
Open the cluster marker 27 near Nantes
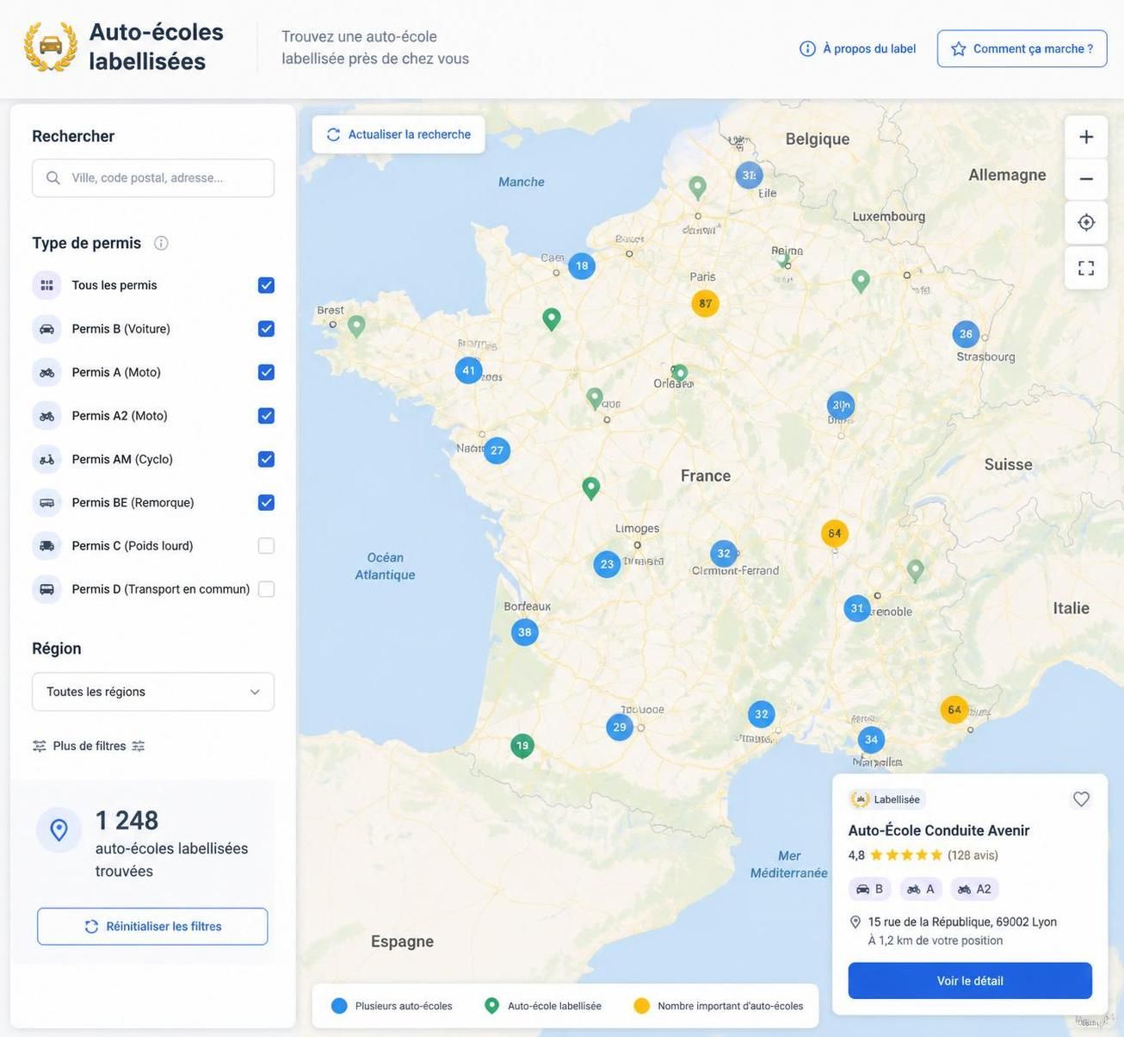tap(497, 450)
